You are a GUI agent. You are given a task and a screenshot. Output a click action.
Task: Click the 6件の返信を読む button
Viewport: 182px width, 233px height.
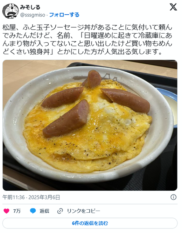tap(90, 223)
